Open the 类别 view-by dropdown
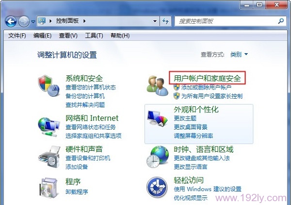 click(239, 55)
